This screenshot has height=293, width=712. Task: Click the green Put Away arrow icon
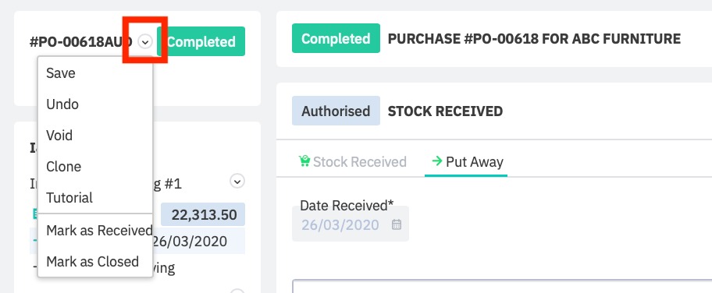pyautogui.click(x=437, y=161)
